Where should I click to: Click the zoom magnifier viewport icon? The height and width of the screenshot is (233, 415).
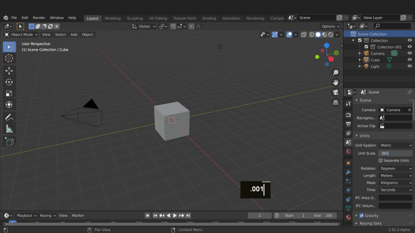pyautogui.click(x=336, y=72)
